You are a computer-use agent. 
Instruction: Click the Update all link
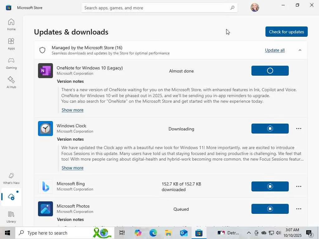tap(275, 50)
